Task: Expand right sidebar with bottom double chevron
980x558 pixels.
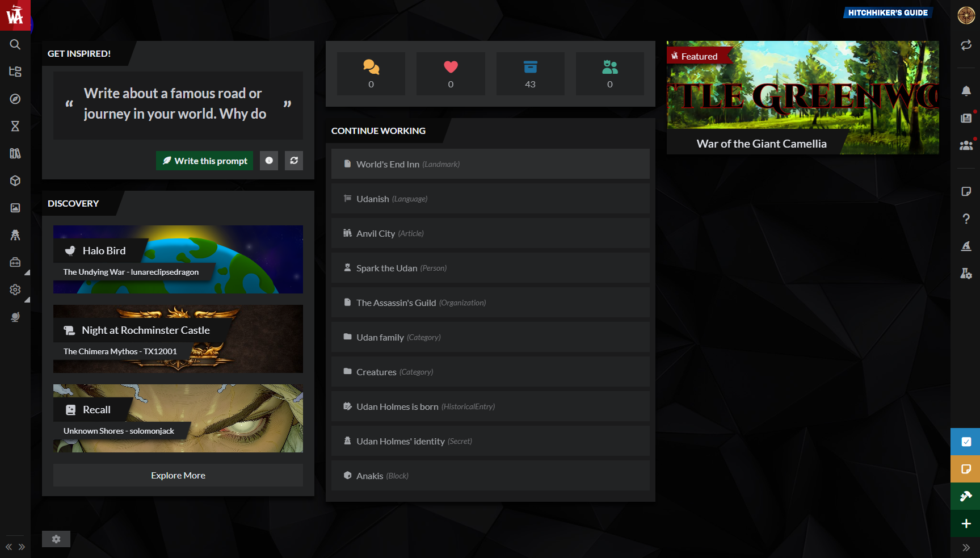Action: [x=966, y=548]
